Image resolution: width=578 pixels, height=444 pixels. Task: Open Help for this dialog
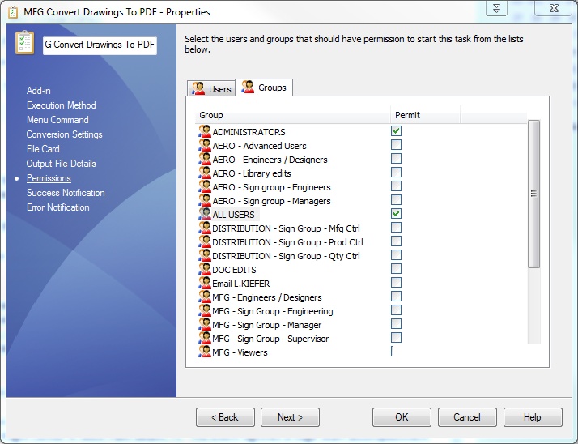tap(533, 417)
